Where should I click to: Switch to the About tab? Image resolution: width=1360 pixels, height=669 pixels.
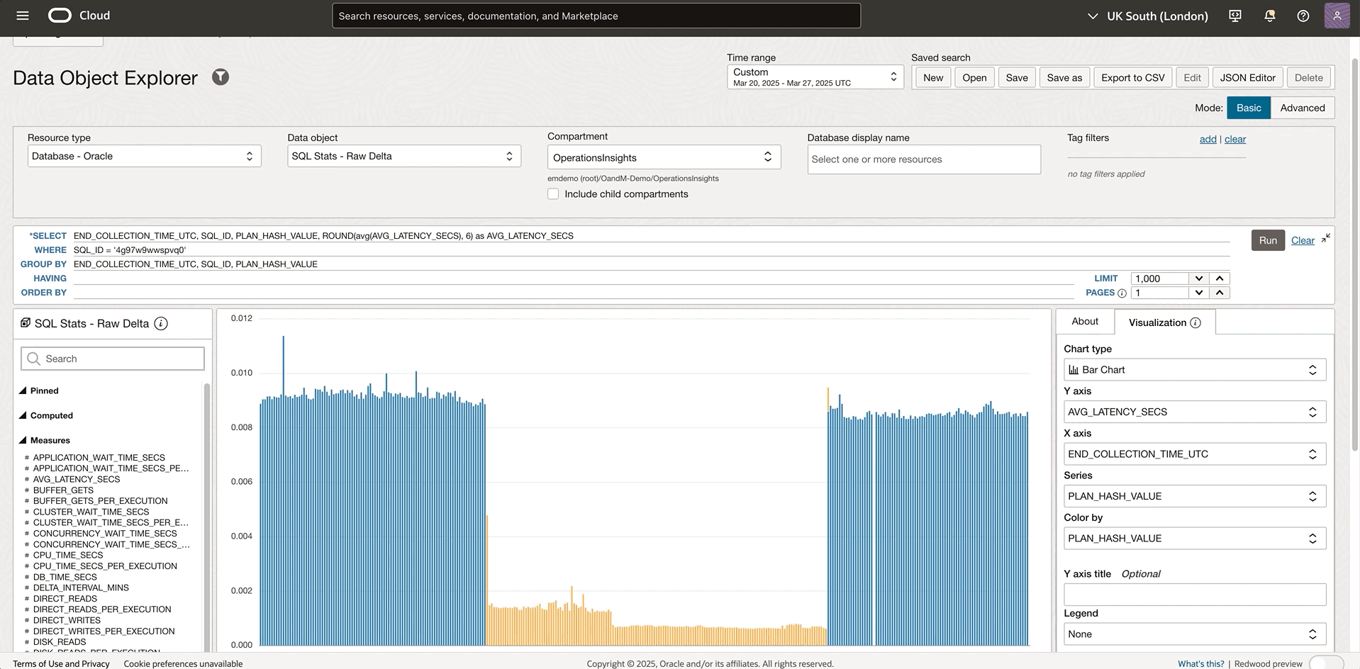[1084, 322]
